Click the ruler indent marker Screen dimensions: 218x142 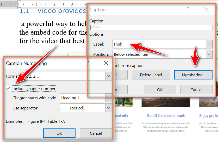pos(19,5)
